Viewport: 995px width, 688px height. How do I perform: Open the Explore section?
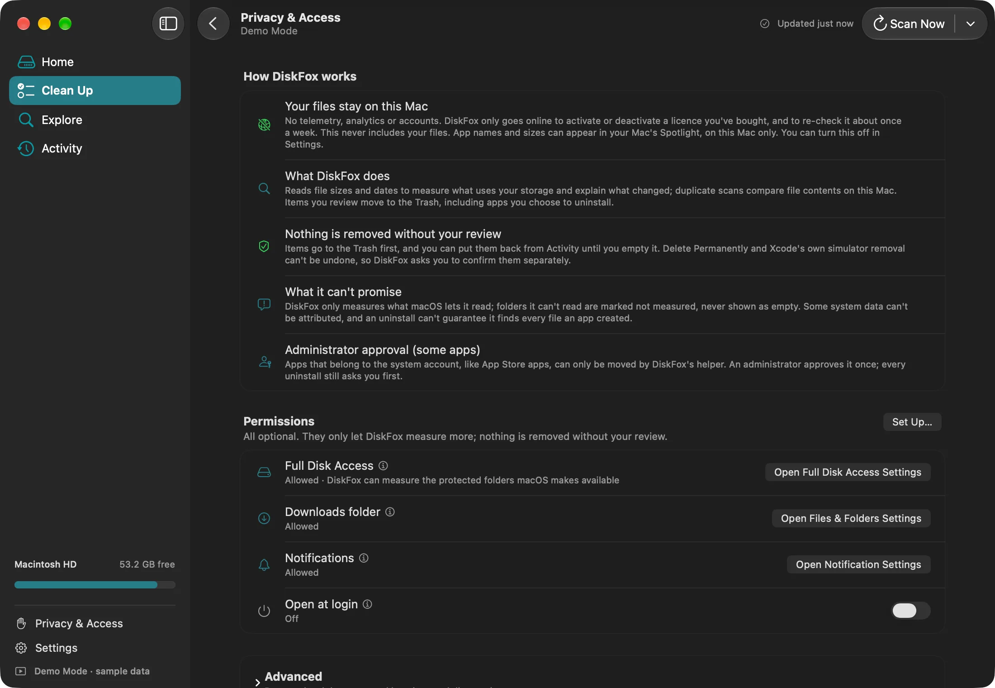point(95,119)
